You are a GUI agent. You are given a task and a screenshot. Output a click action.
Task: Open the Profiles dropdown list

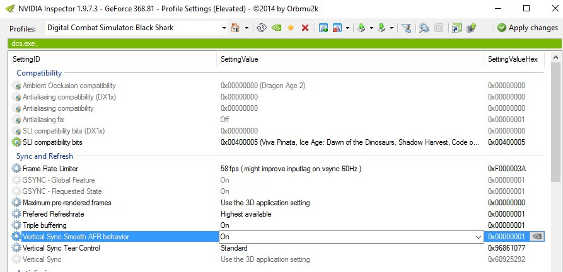tap(224, 28)
